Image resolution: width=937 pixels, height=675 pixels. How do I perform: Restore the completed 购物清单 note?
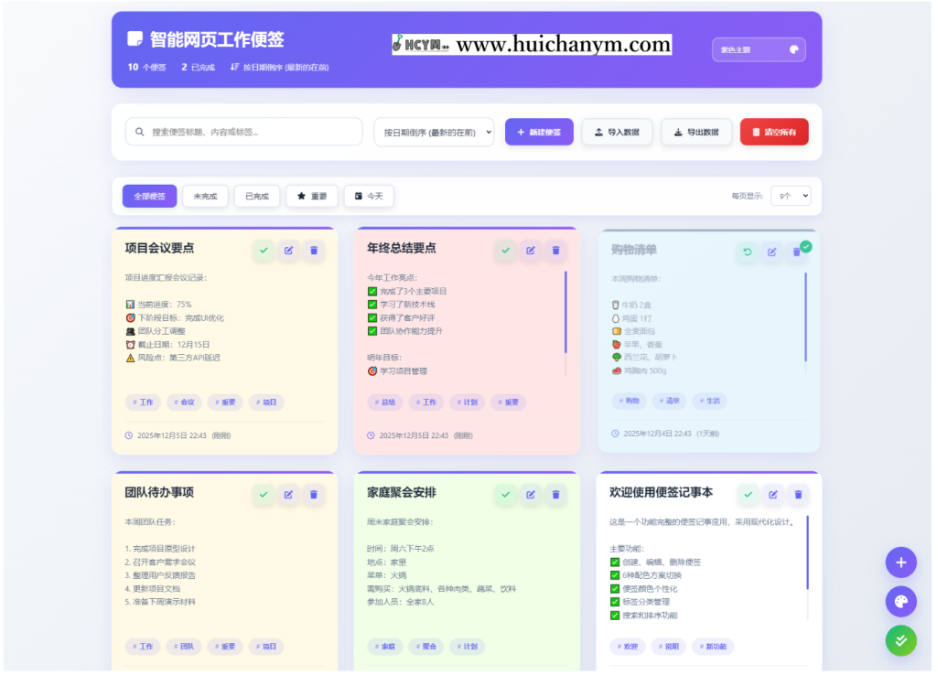click(x=749, y=250)
